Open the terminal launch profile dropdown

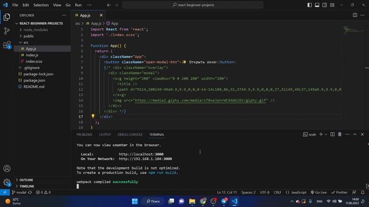[326, 135]
